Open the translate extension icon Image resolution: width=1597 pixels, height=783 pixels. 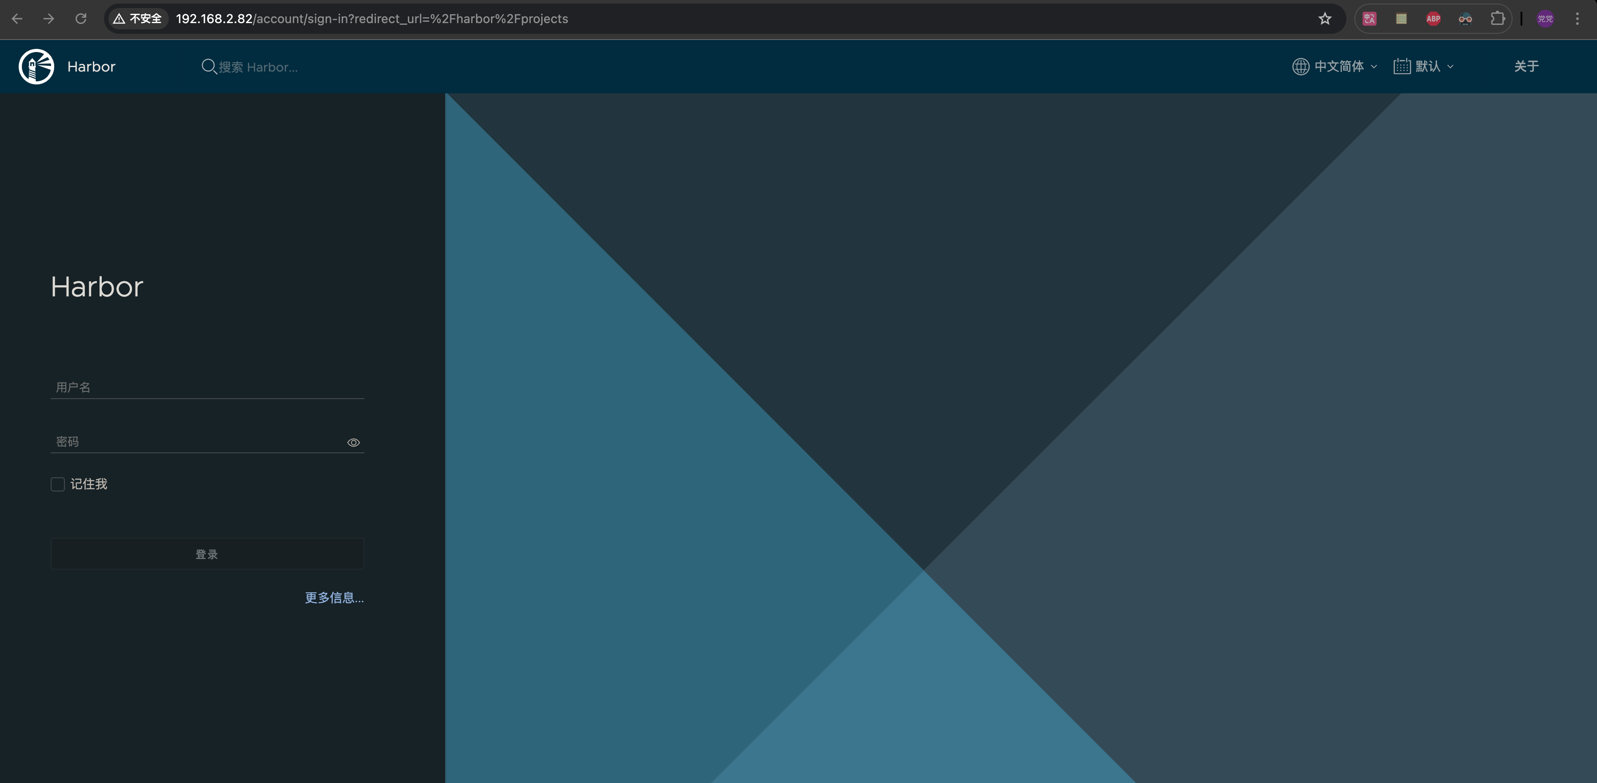(1369, 19)
